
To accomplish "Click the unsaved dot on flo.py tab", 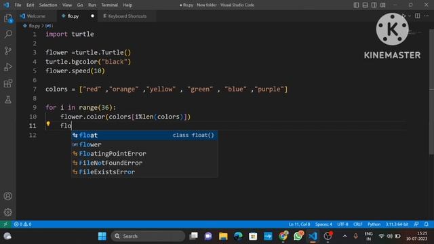I will click(x=92, y=16).
